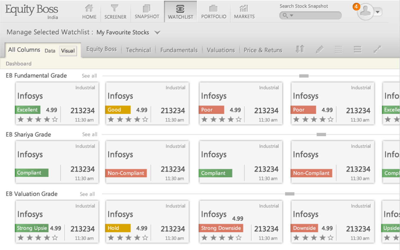The image size is (400, 250).
Task: Go to the Home page
Action: click(89, 12)
